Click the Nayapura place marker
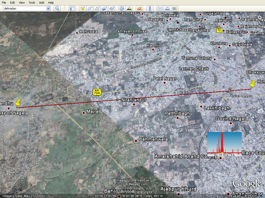The image size is (265, 198). point(167,21)
